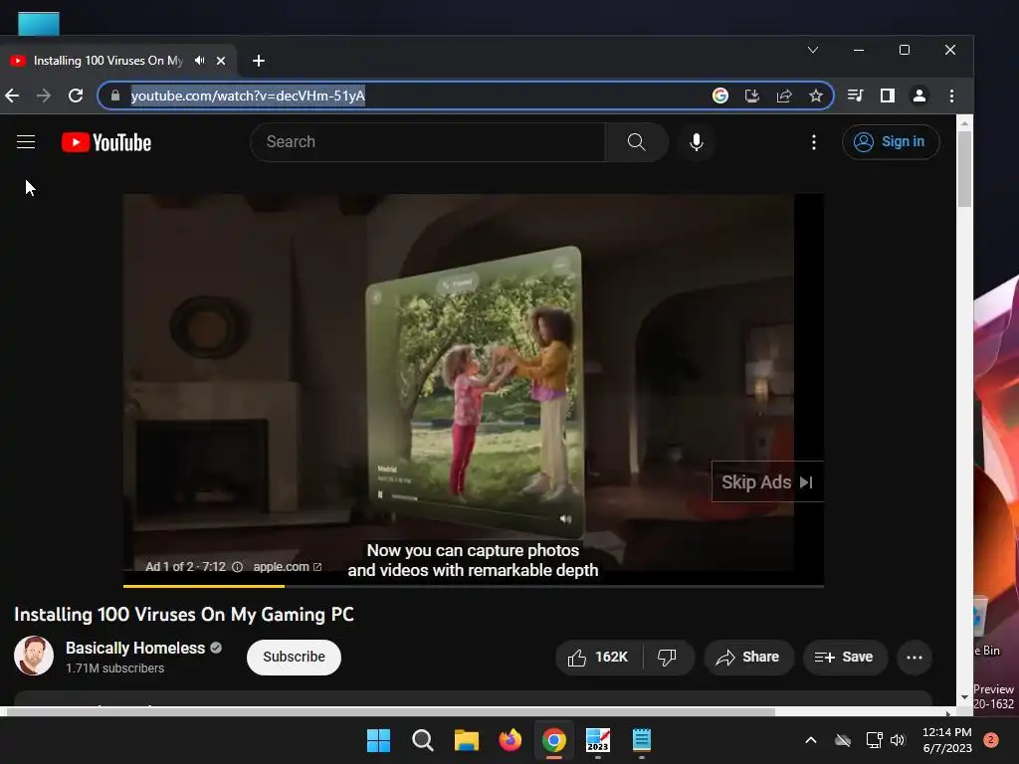Open the Basically Homeless channel avatar

(x=34, y=656)
